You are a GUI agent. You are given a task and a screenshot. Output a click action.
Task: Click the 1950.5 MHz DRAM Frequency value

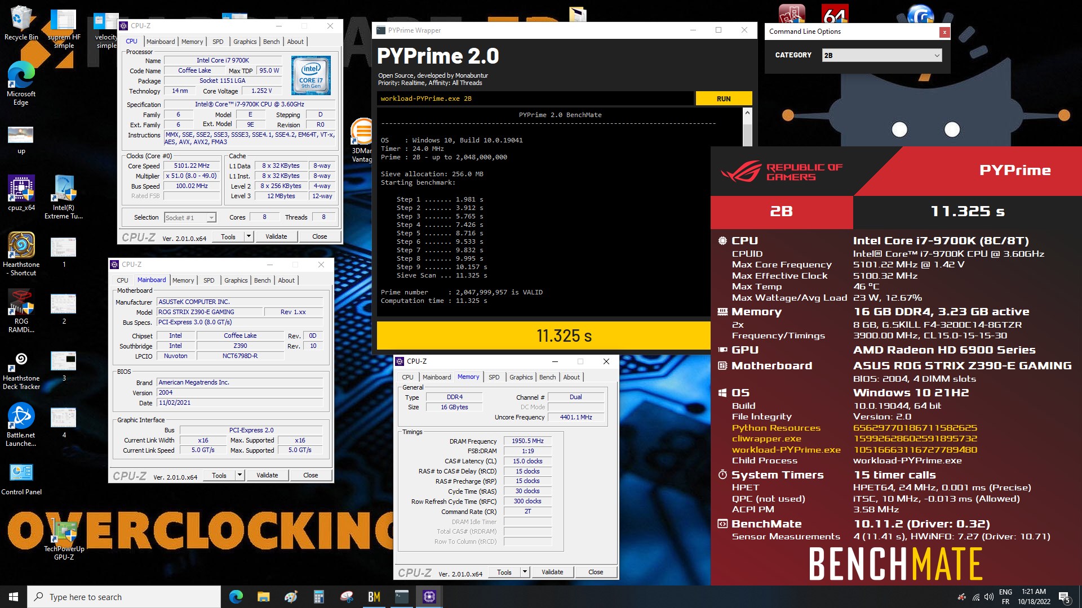pyautogui.click(x=527, y=441)
